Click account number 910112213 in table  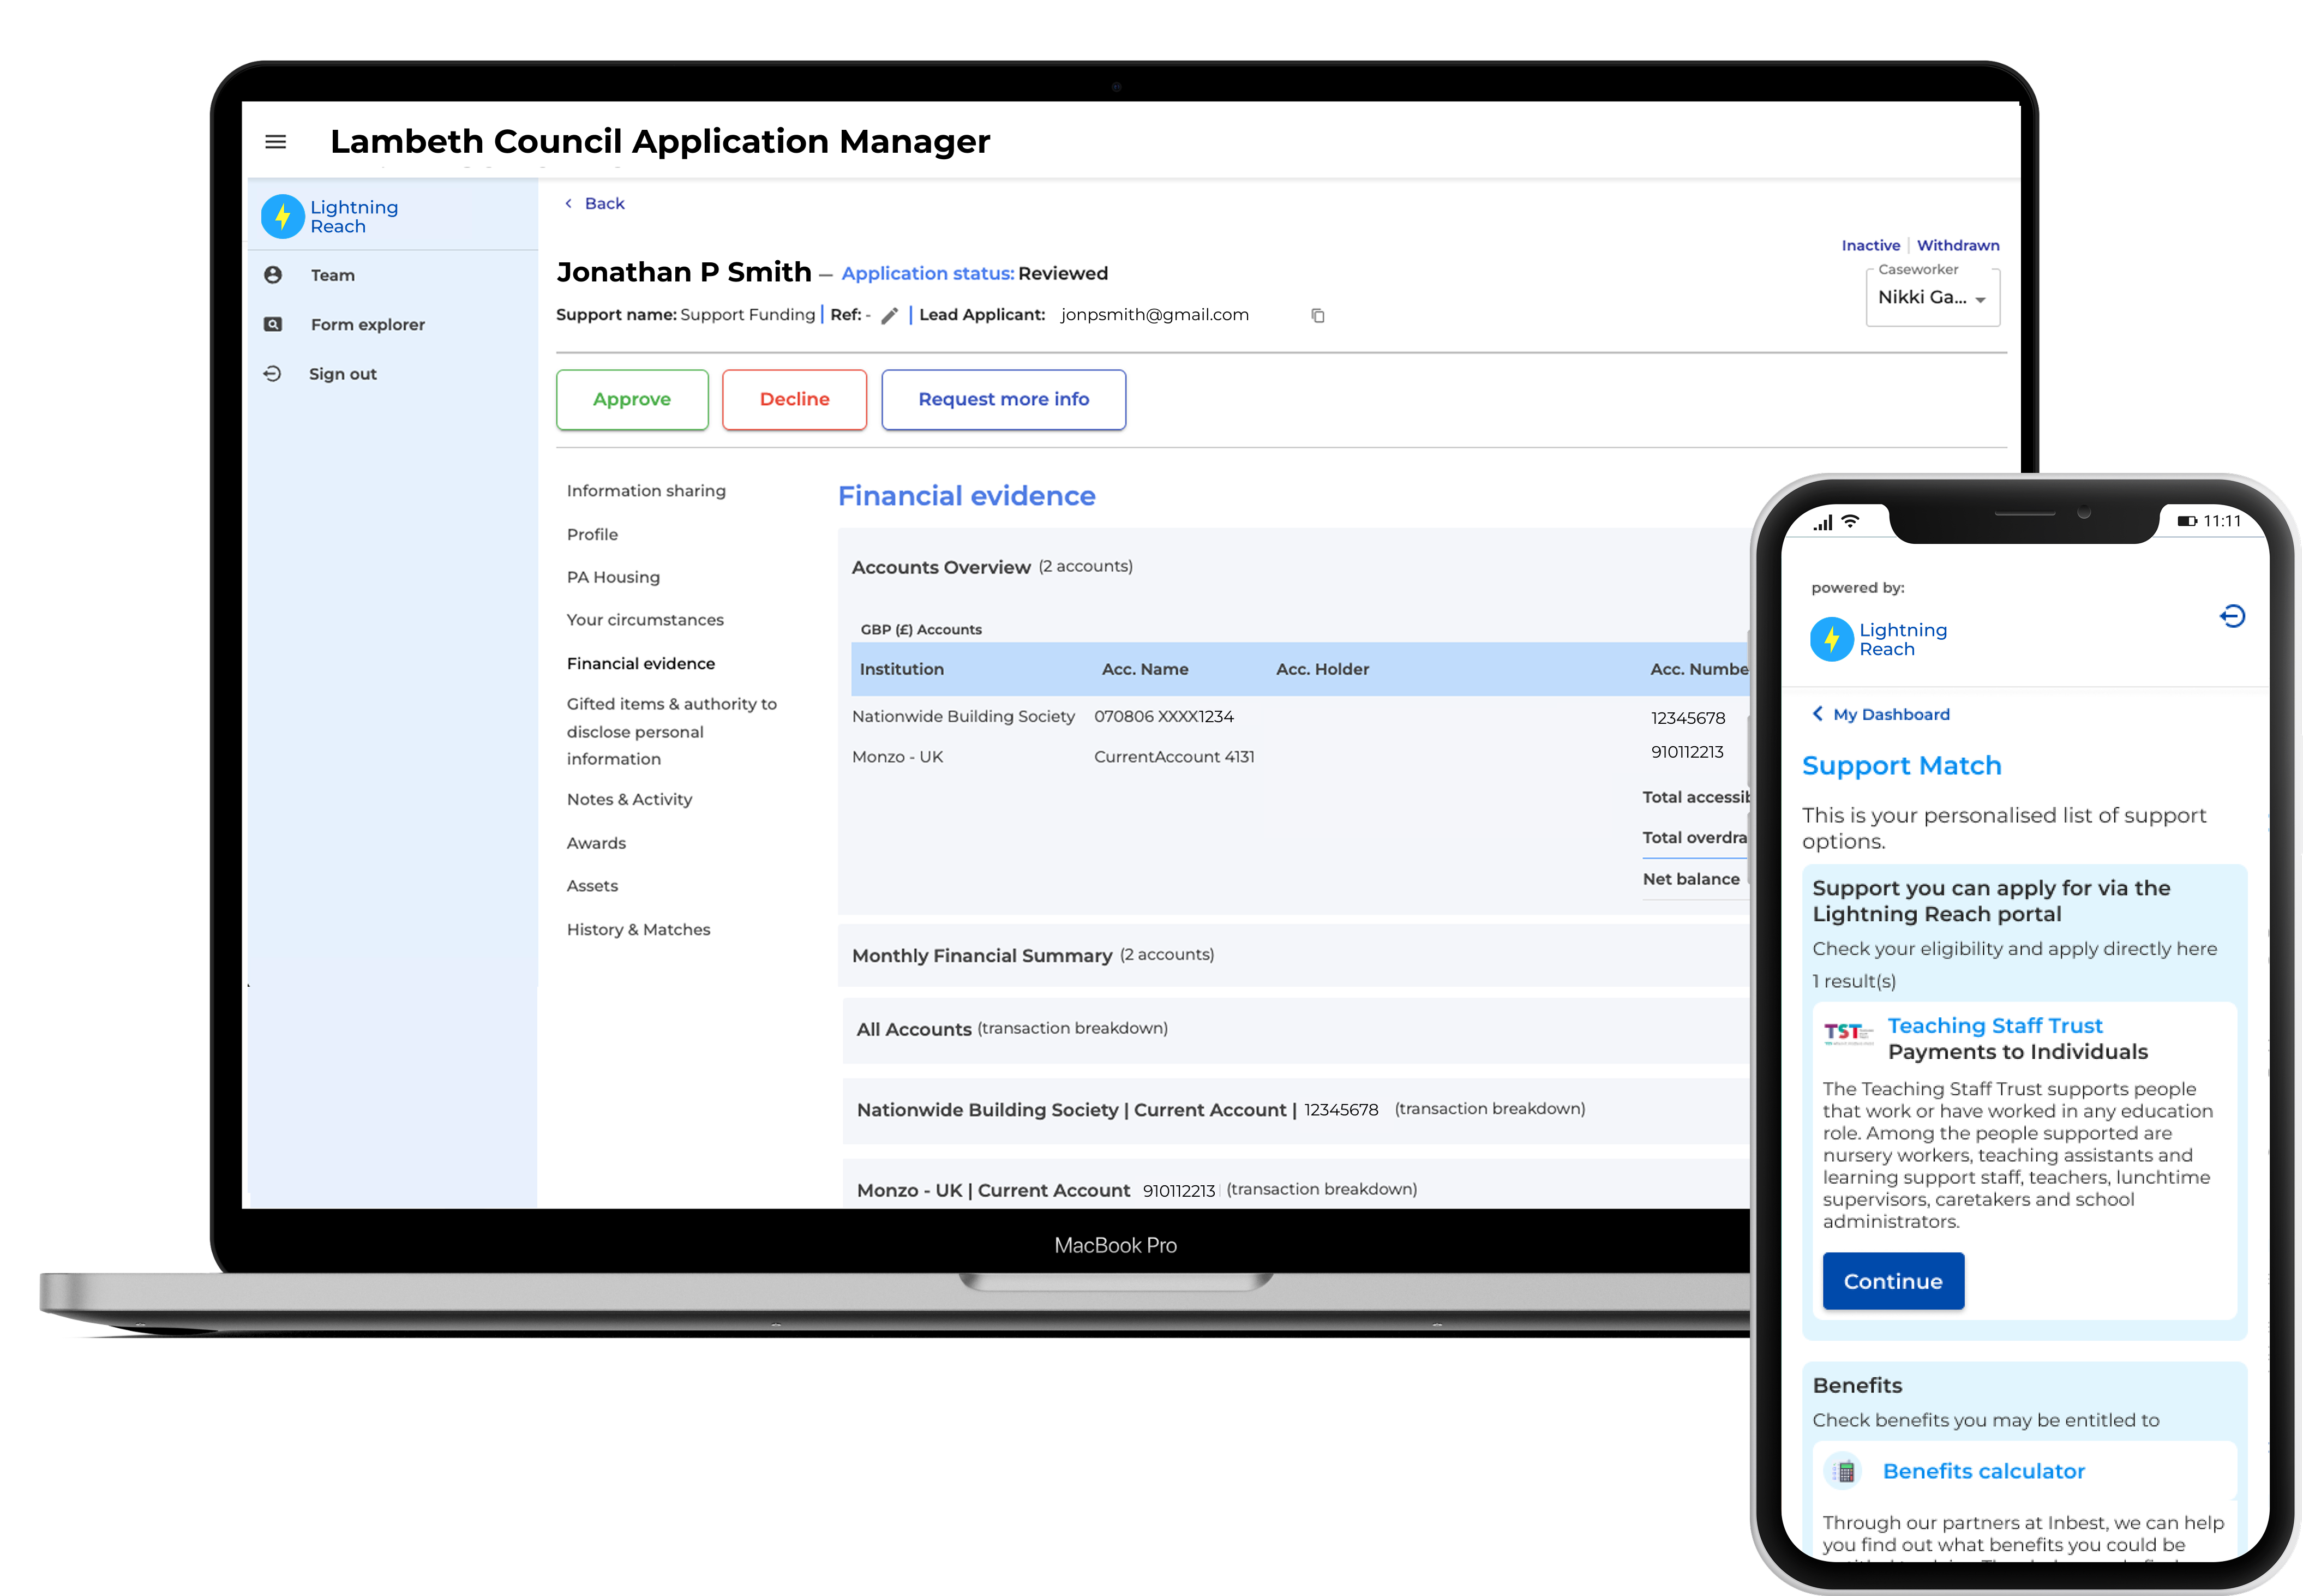[1687, 752]
